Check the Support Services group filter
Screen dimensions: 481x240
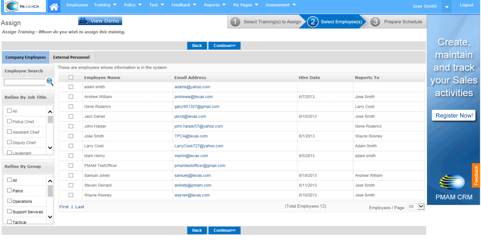[9, 212]
